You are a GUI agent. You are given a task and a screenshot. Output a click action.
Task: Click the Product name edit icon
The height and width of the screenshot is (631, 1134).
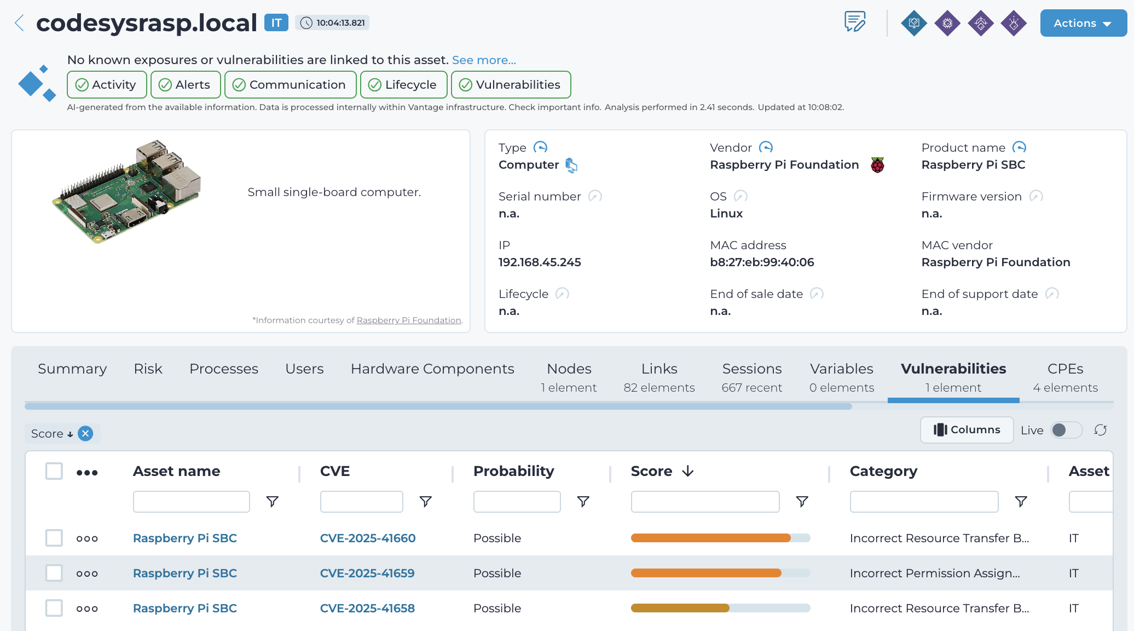pyautogui.click(x=1019, y=147)
